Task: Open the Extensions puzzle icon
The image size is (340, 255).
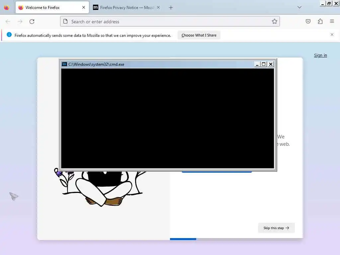Action: click(x=320, y=21)
